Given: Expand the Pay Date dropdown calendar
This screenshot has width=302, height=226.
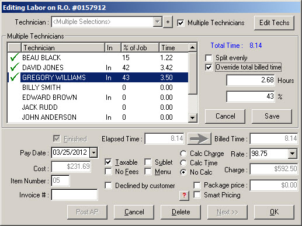Looking at the screenshot, I should pyautogui.click(x=93, y=152).
